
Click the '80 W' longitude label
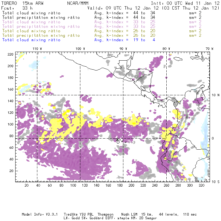(x=166, y=49)
